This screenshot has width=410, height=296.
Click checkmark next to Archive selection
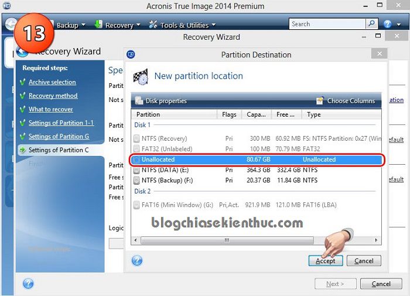(x=23, y=82)
